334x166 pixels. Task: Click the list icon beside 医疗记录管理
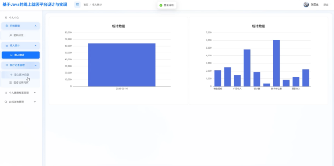tap(7, 66)
